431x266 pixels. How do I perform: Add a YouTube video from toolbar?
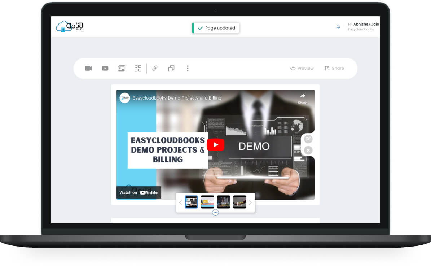coord(105,69)
